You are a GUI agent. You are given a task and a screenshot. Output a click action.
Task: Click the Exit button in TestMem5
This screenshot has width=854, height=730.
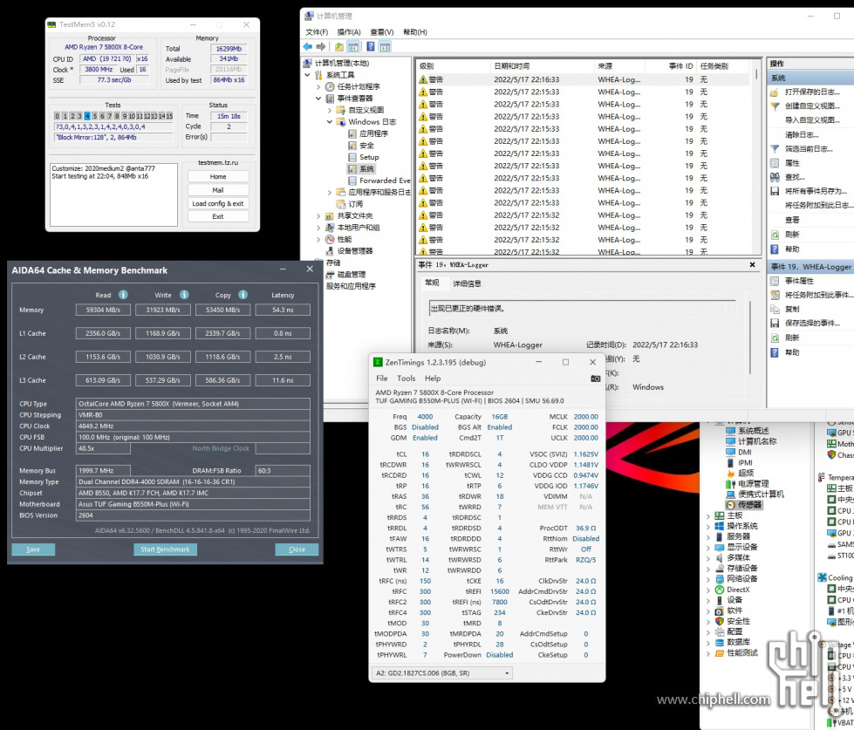click(218, 216)
